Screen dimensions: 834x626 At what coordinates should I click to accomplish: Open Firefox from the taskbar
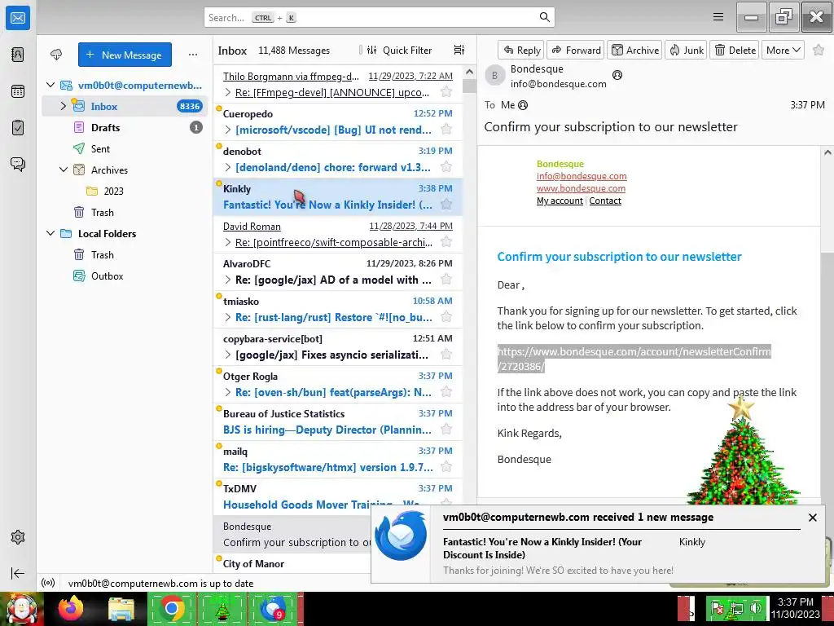point(71,608)
